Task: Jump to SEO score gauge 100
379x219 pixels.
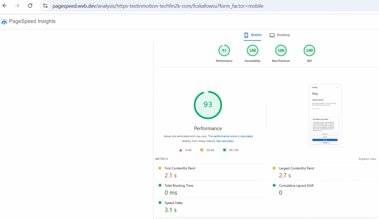Action: (x=309, y=50)
